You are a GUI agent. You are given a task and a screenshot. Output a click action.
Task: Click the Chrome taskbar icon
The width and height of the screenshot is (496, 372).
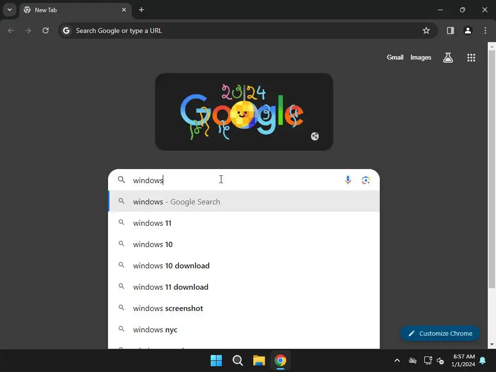tap(280, 360)
